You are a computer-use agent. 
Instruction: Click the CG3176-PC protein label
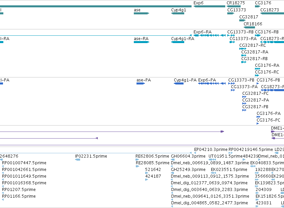[268, 120]
